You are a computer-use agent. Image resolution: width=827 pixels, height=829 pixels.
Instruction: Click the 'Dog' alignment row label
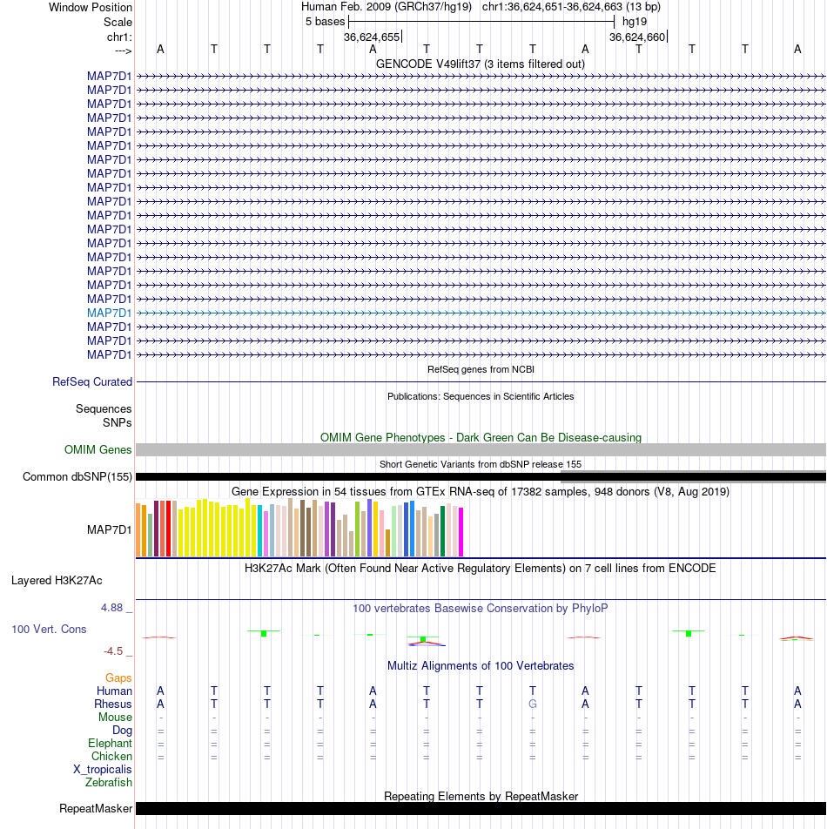click(x=122, y=730)
